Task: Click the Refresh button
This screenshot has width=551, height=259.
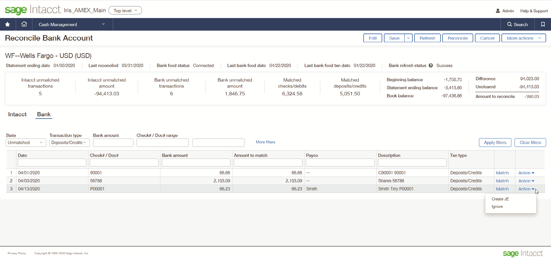Action: pos(427,38)
